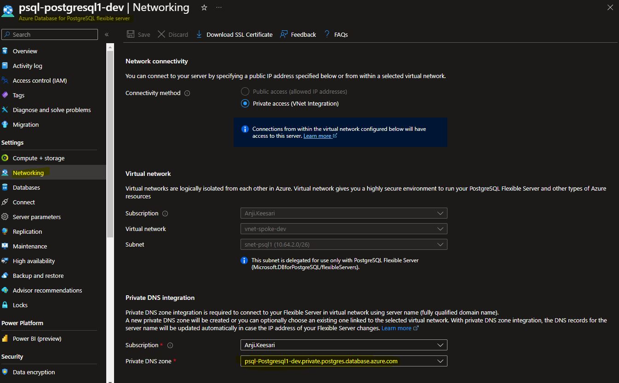Expand the snet-psql1 Subnet dropdown
This screenshot has width=619, height=383.
coord(344,244)
